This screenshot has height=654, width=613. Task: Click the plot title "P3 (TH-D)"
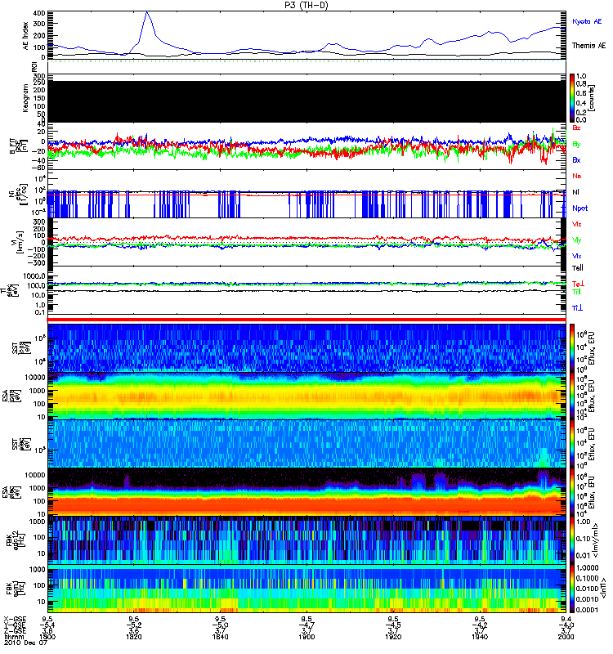306,5
